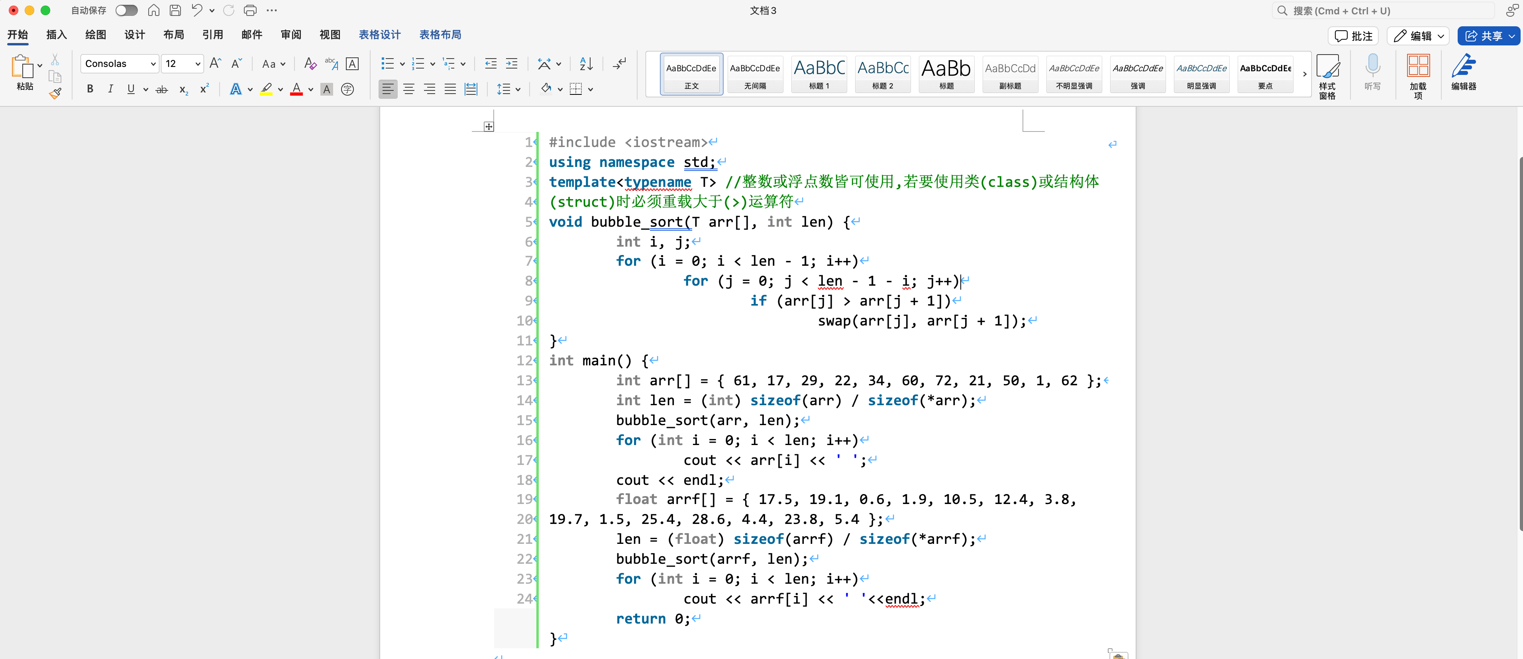This screenshot has width=1523, height=659.
Task: Expand the bullet list dropdown arrow
Action: tap(402, 64)
